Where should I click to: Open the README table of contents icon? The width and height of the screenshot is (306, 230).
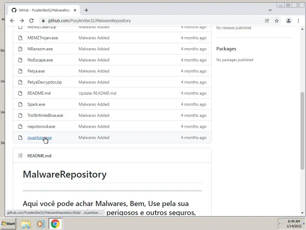coord(20,155)
